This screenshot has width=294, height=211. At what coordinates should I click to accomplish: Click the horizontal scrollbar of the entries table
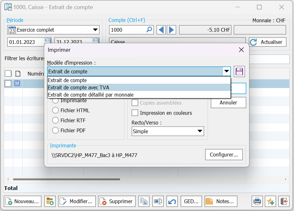(66, 179)
